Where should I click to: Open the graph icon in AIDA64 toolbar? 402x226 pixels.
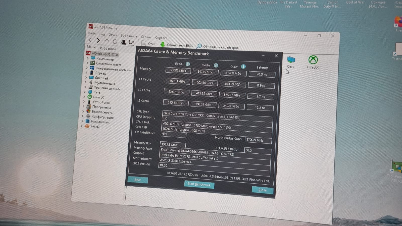pyautogui.click(x=131, y=43)
